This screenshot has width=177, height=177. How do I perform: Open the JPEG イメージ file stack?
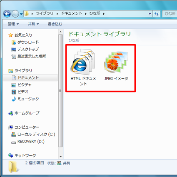(x=116, y=65)
